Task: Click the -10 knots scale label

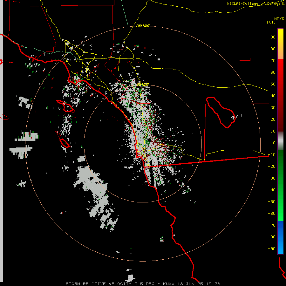Action: pyautogui.click(x=272, y=155)
